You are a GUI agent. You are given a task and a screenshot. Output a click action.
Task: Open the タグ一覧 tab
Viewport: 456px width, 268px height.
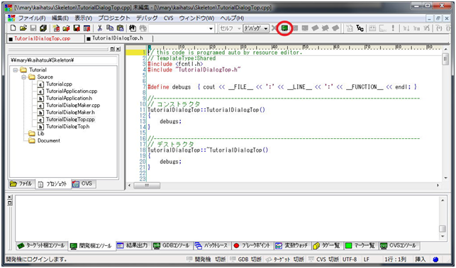tap(327, 245)
